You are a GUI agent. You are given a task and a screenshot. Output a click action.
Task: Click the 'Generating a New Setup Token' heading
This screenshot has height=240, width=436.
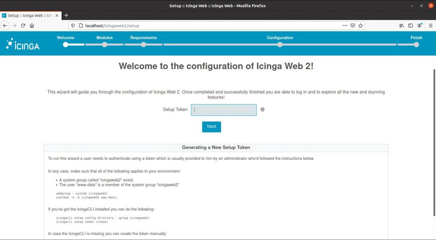click(216, 147)
